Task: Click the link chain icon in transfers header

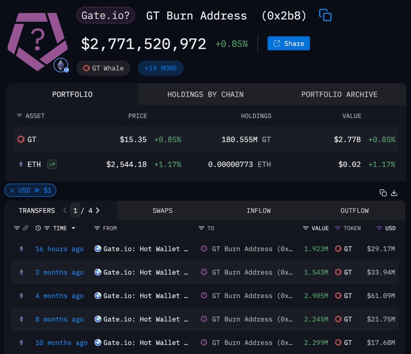Action: [25, 228]
